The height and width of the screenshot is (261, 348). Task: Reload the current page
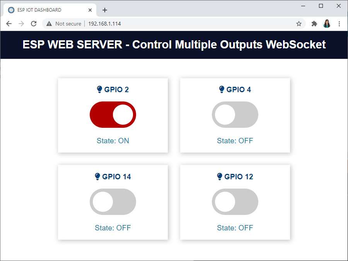pyautogui.click(x=34, y=24)
